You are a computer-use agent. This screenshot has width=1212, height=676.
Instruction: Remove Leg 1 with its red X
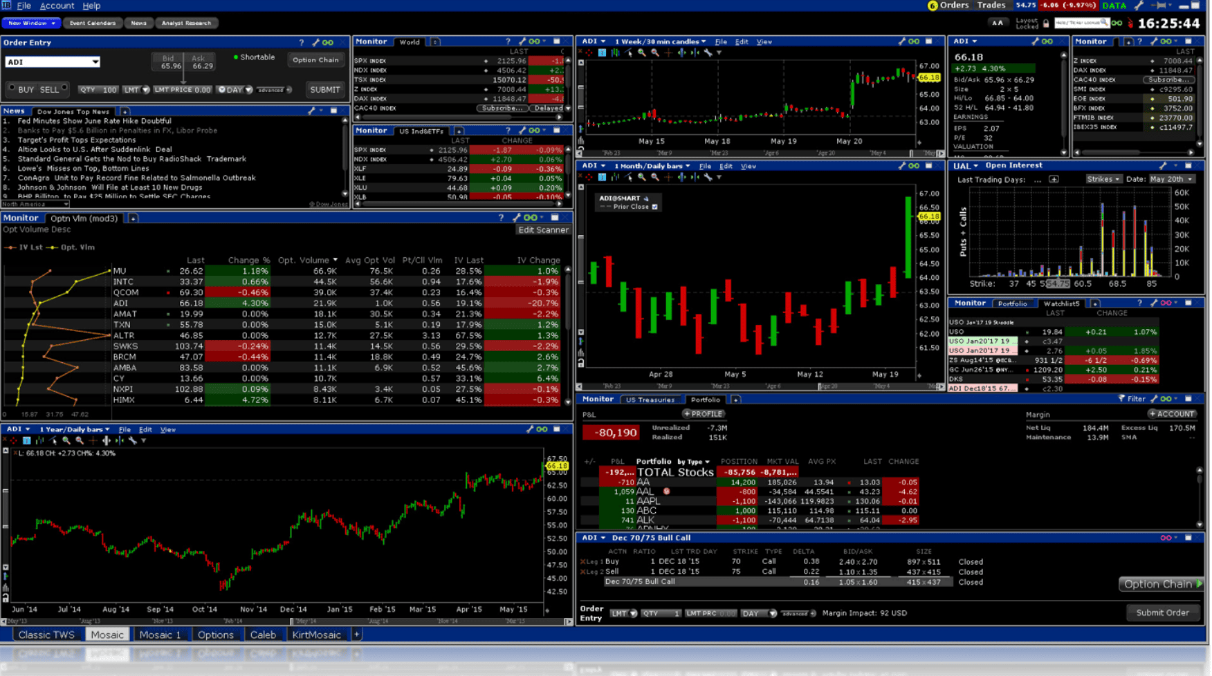[582, 562]
